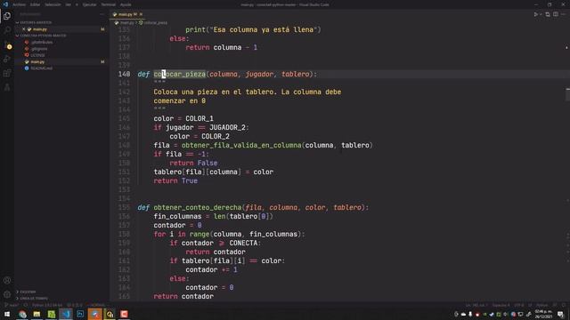The height and width of the screenshot is (320, 570).
Task: Open the run options dropdown arrow
Action: pyautogui.click(x=541, y=14)
